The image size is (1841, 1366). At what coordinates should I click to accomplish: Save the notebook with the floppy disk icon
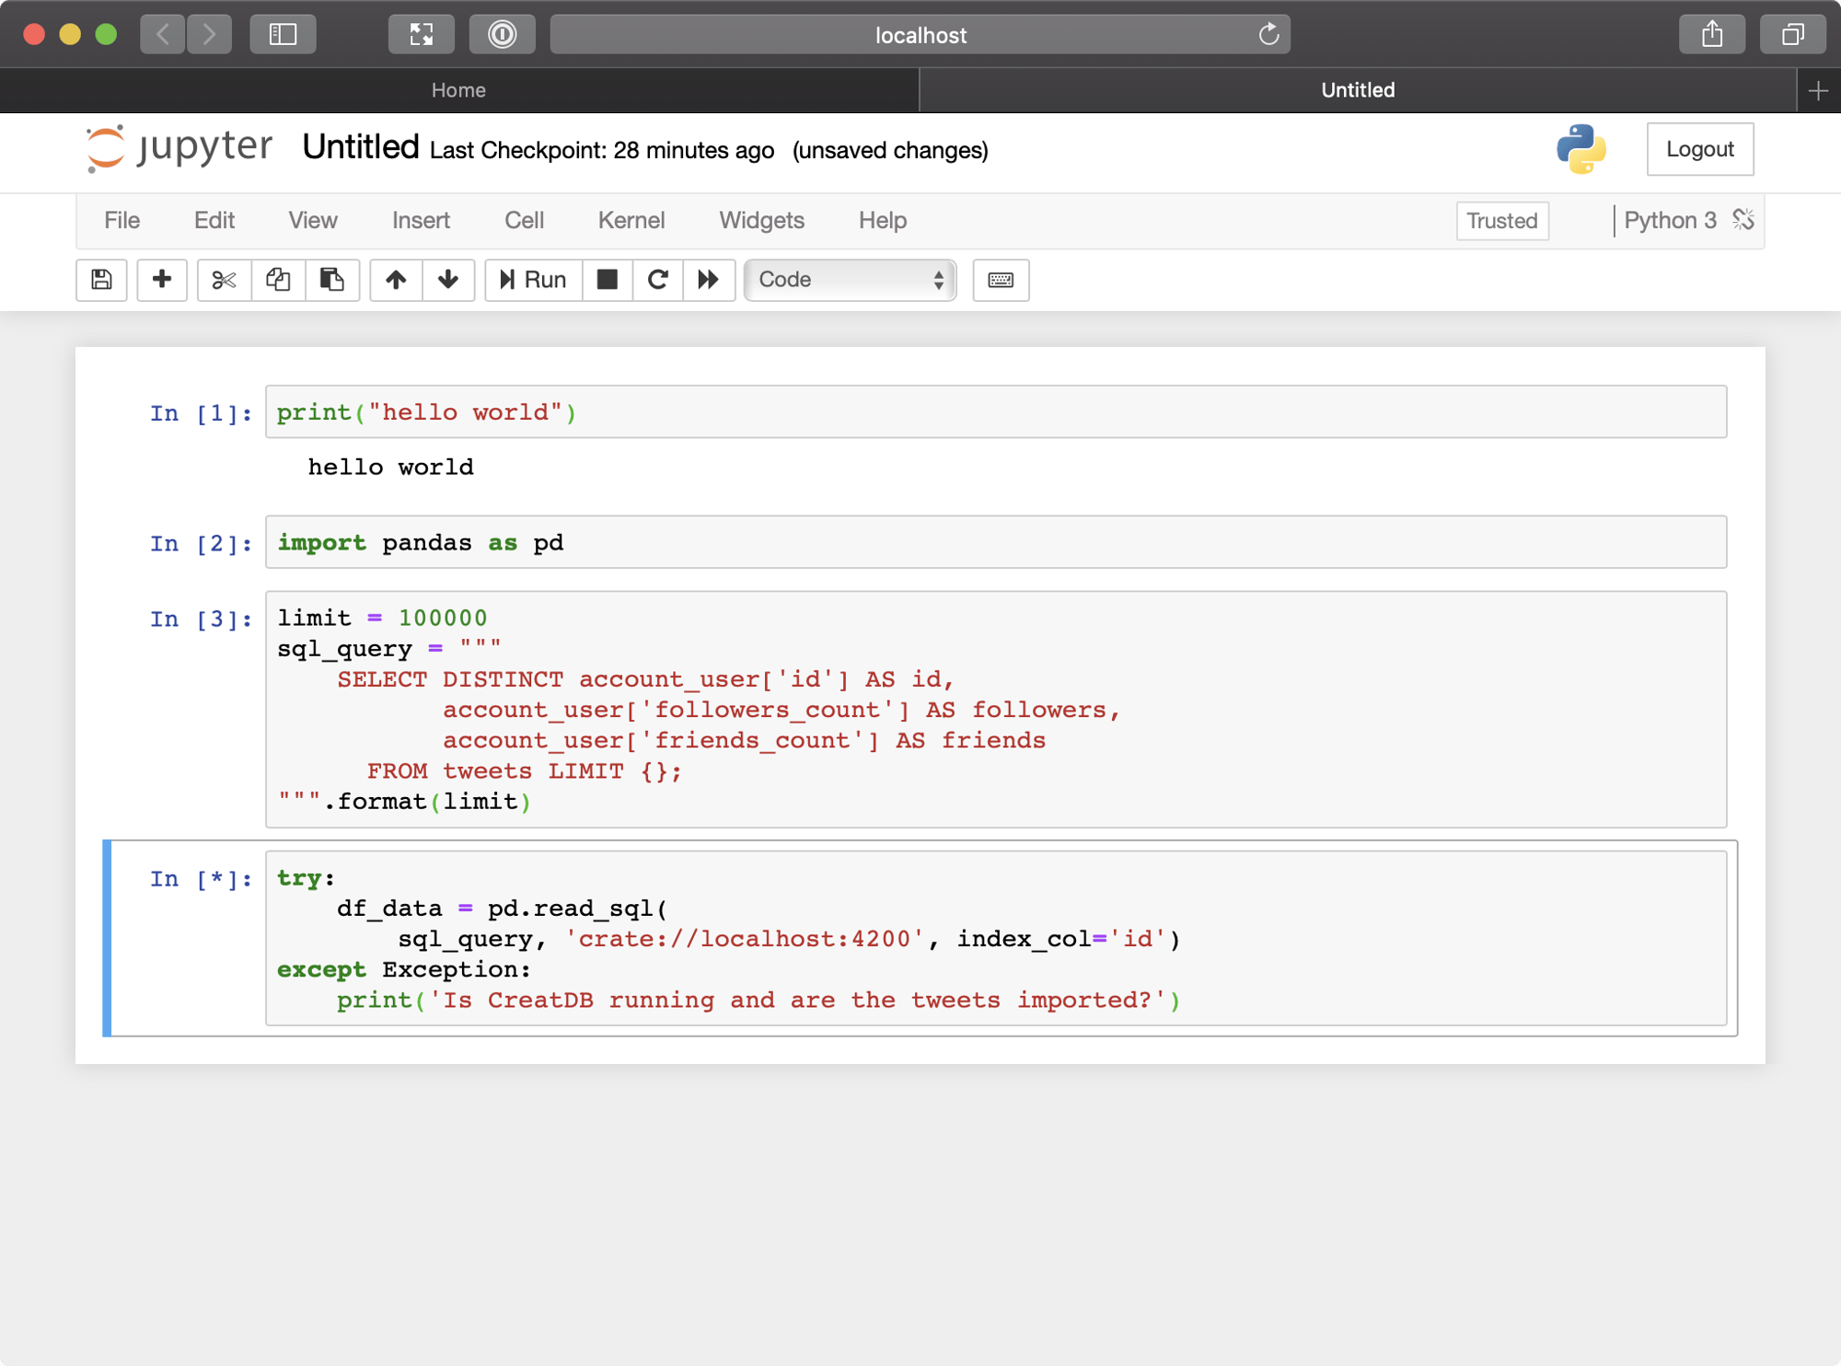(x=101, y=280)
